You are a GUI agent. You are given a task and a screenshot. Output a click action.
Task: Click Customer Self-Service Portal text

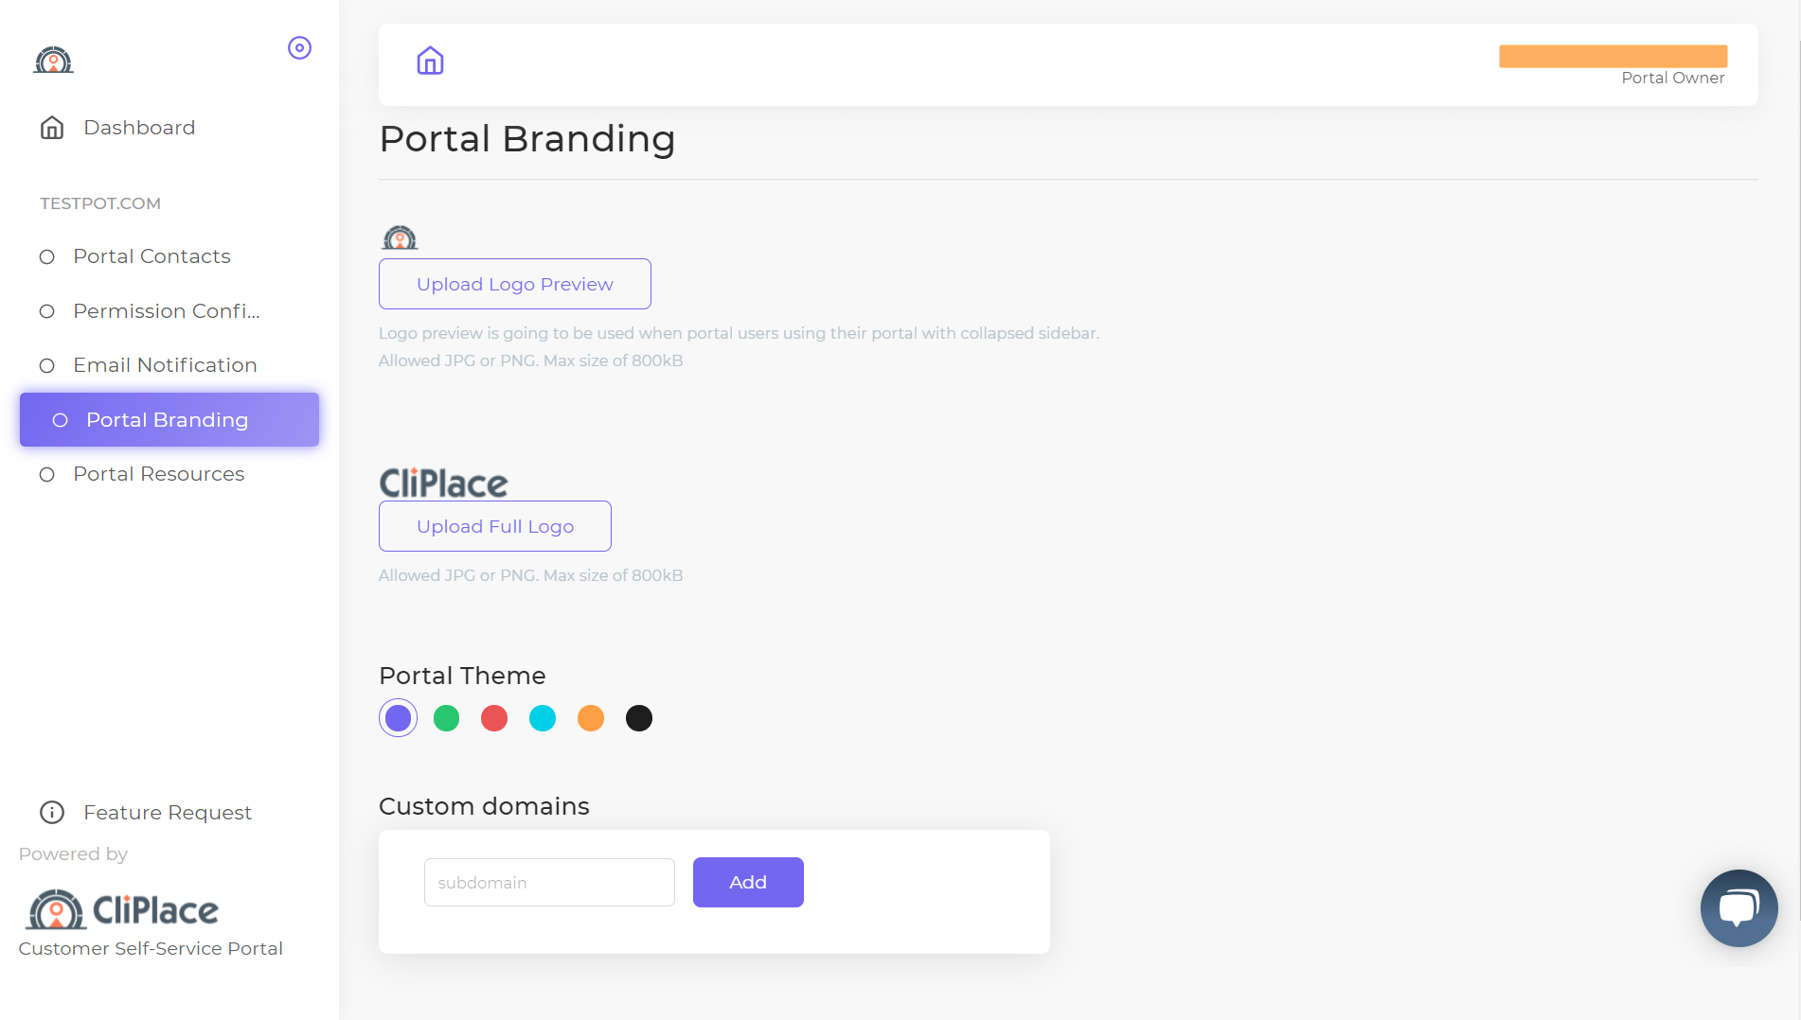click(x=151, y=949)
